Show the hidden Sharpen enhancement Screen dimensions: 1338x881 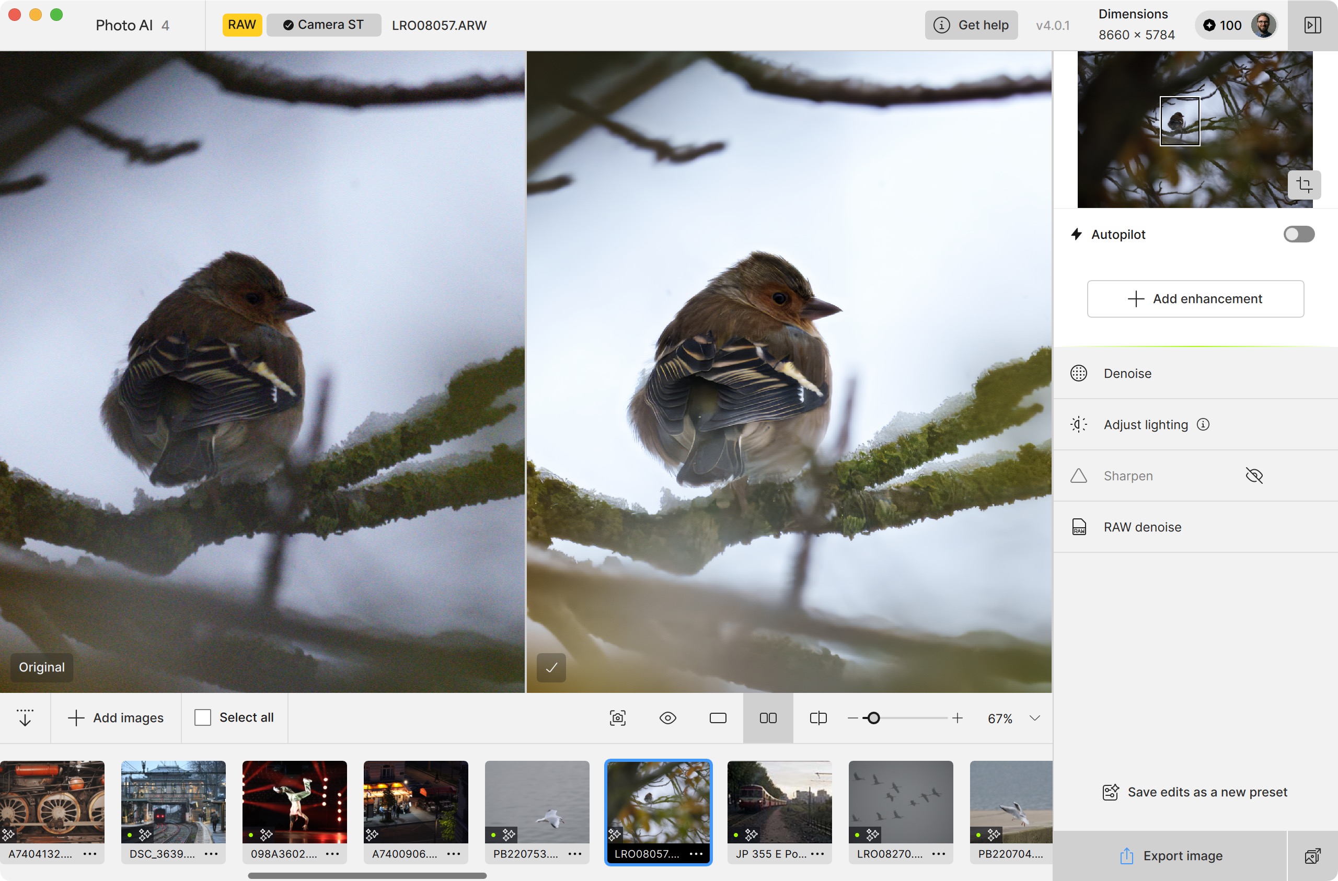point(1254,476)
